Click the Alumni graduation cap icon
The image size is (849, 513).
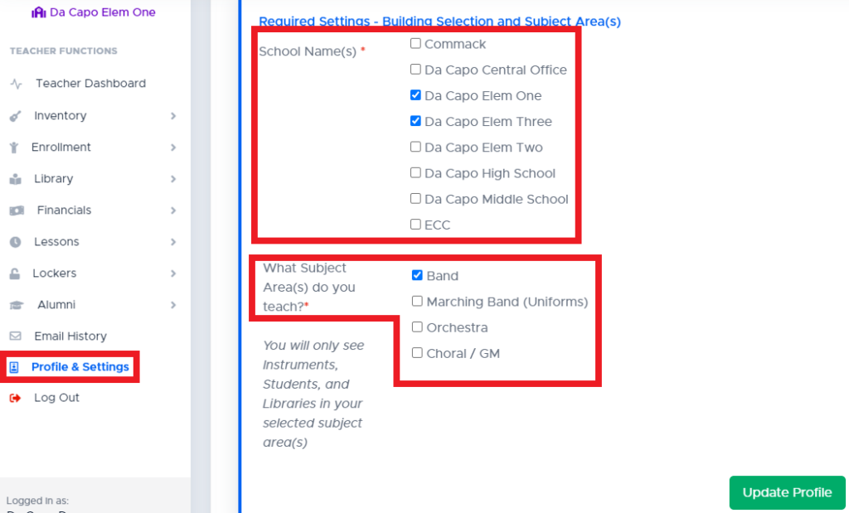click(x=16, y=305)
